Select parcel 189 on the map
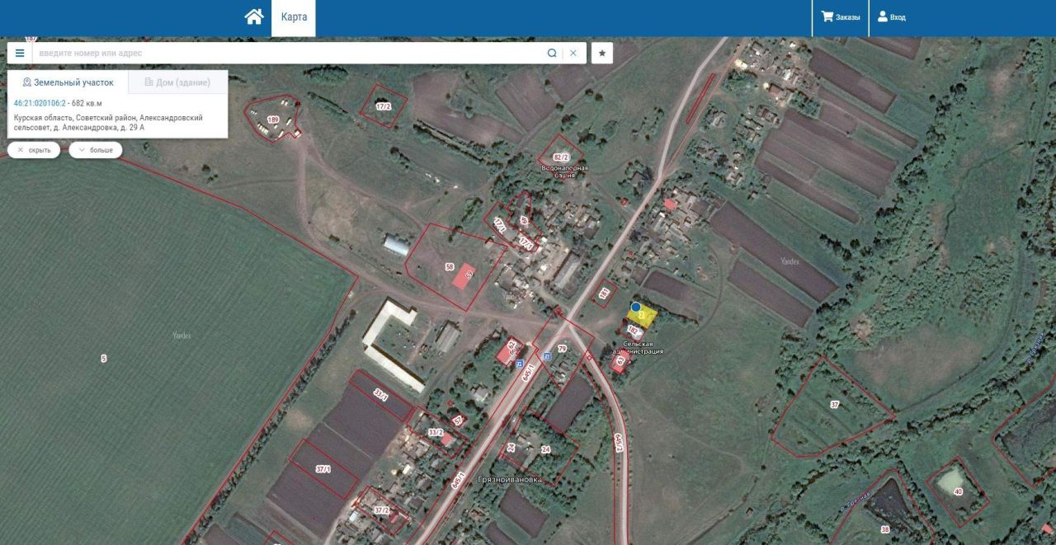Screen dimensions: 1056x545 click(273, 120)
